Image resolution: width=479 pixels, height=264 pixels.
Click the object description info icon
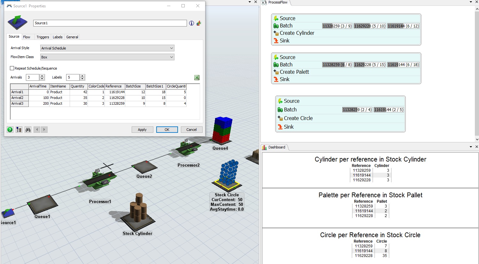191,23
